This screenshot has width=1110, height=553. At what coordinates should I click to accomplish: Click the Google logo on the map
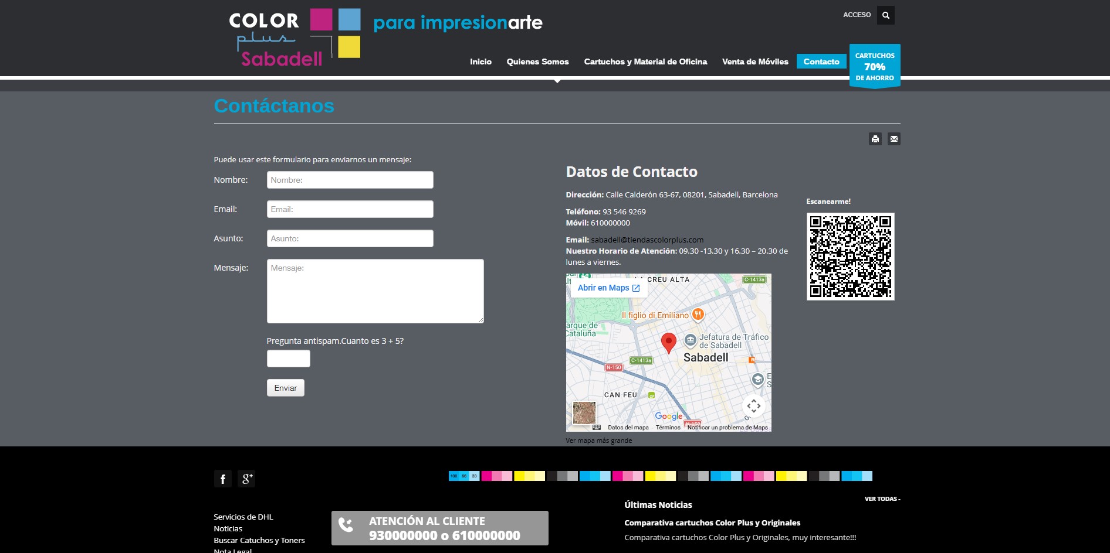coord(669,416)
